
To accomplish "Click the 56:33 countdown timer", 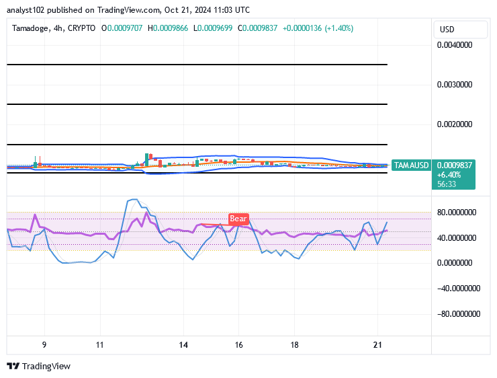I will tap(447, 184).
